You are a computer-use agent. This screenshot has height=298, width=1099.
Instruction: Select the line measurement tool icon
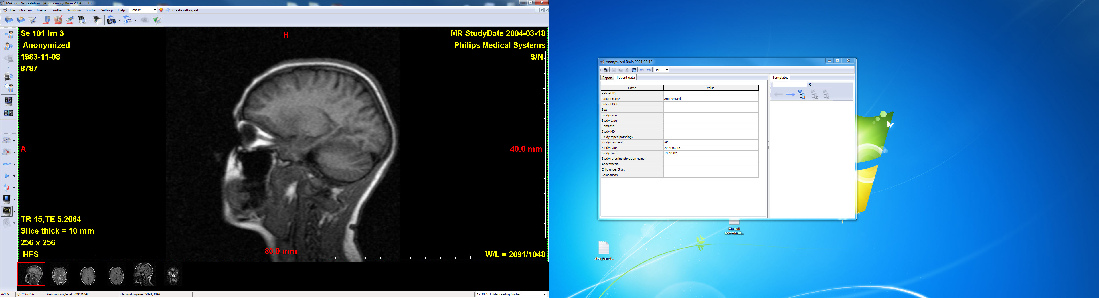7,140
